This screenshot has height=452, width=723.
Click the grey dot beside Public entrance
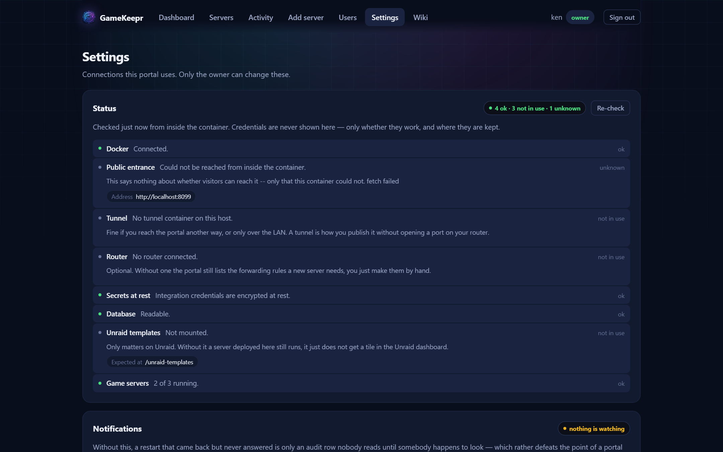tap(100, 167)
